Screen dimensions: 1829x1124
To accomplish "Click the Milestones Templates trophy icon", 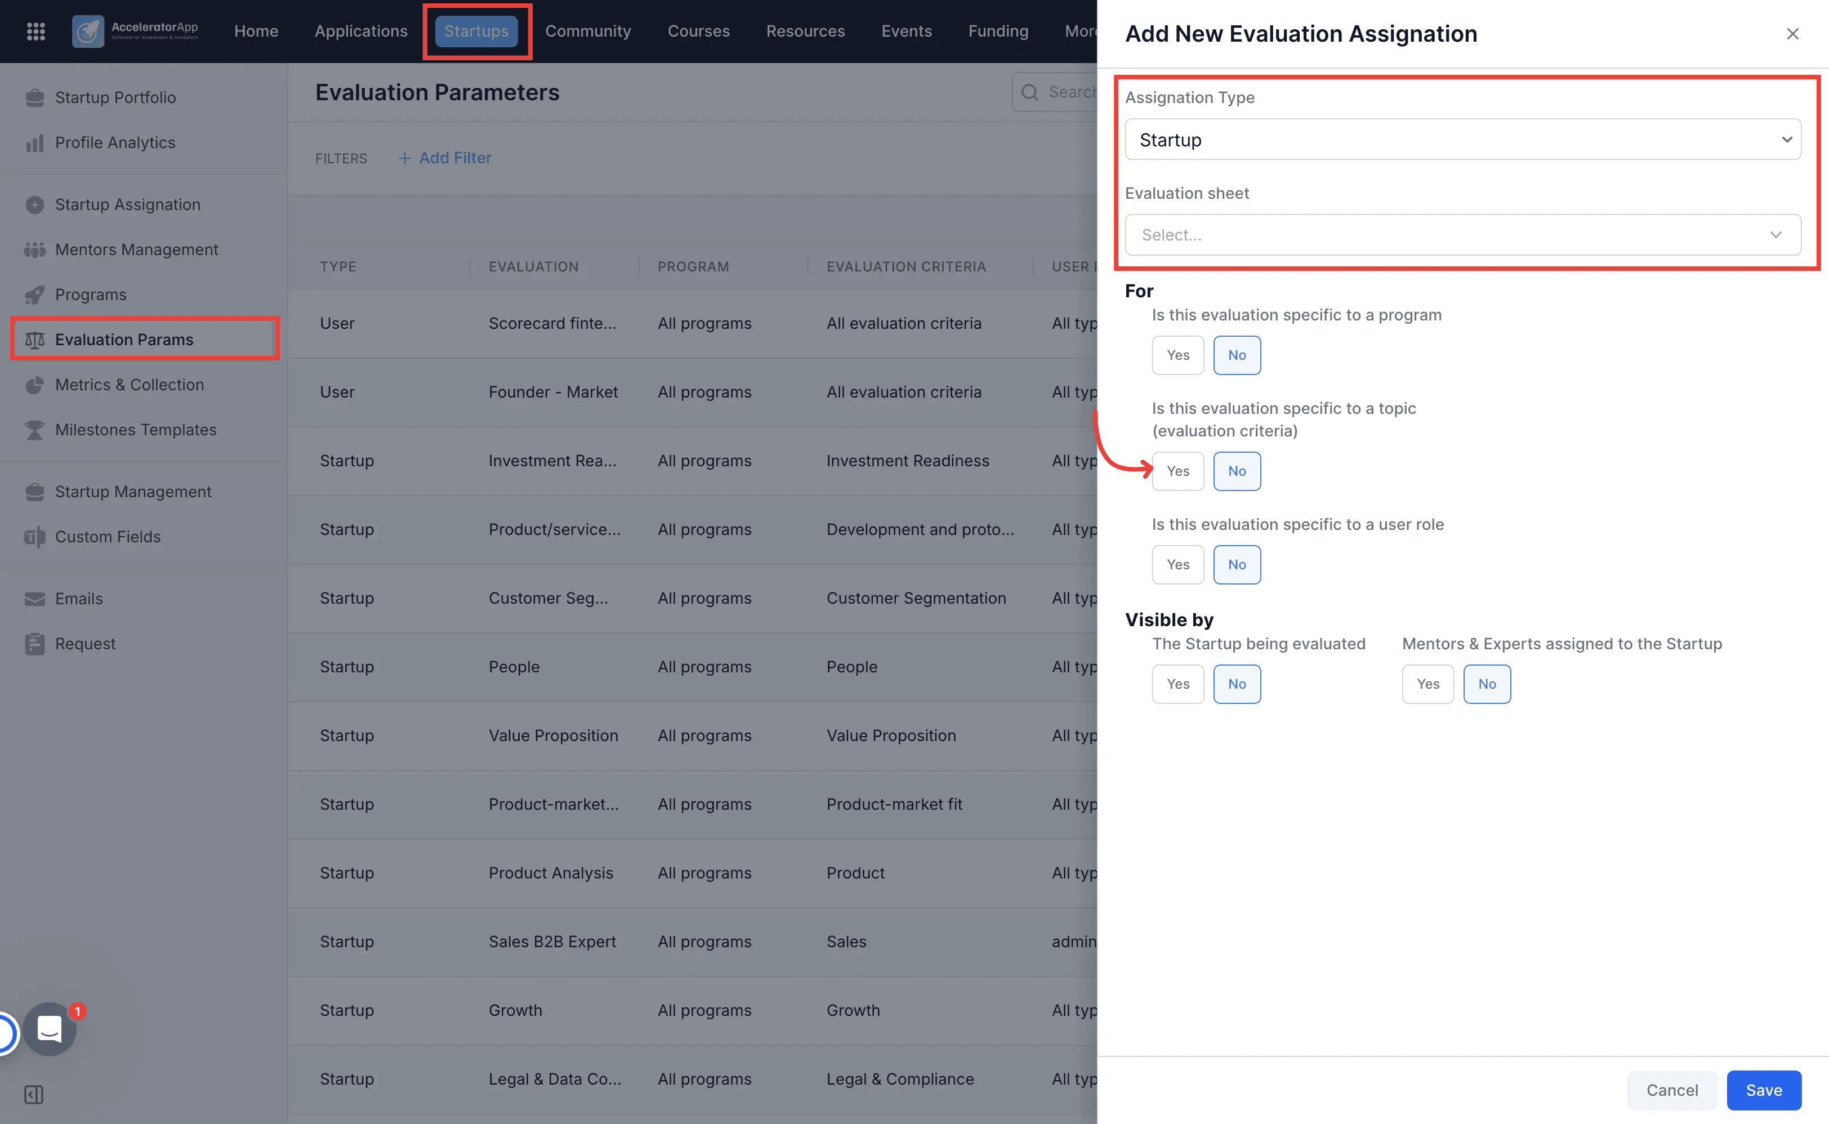I will (34, 430).
